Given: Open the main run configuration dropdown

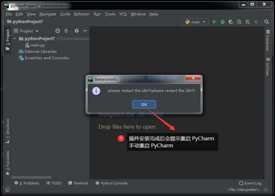Looking at the screenshot, I should pyautogui.click(x=195, y=22).
